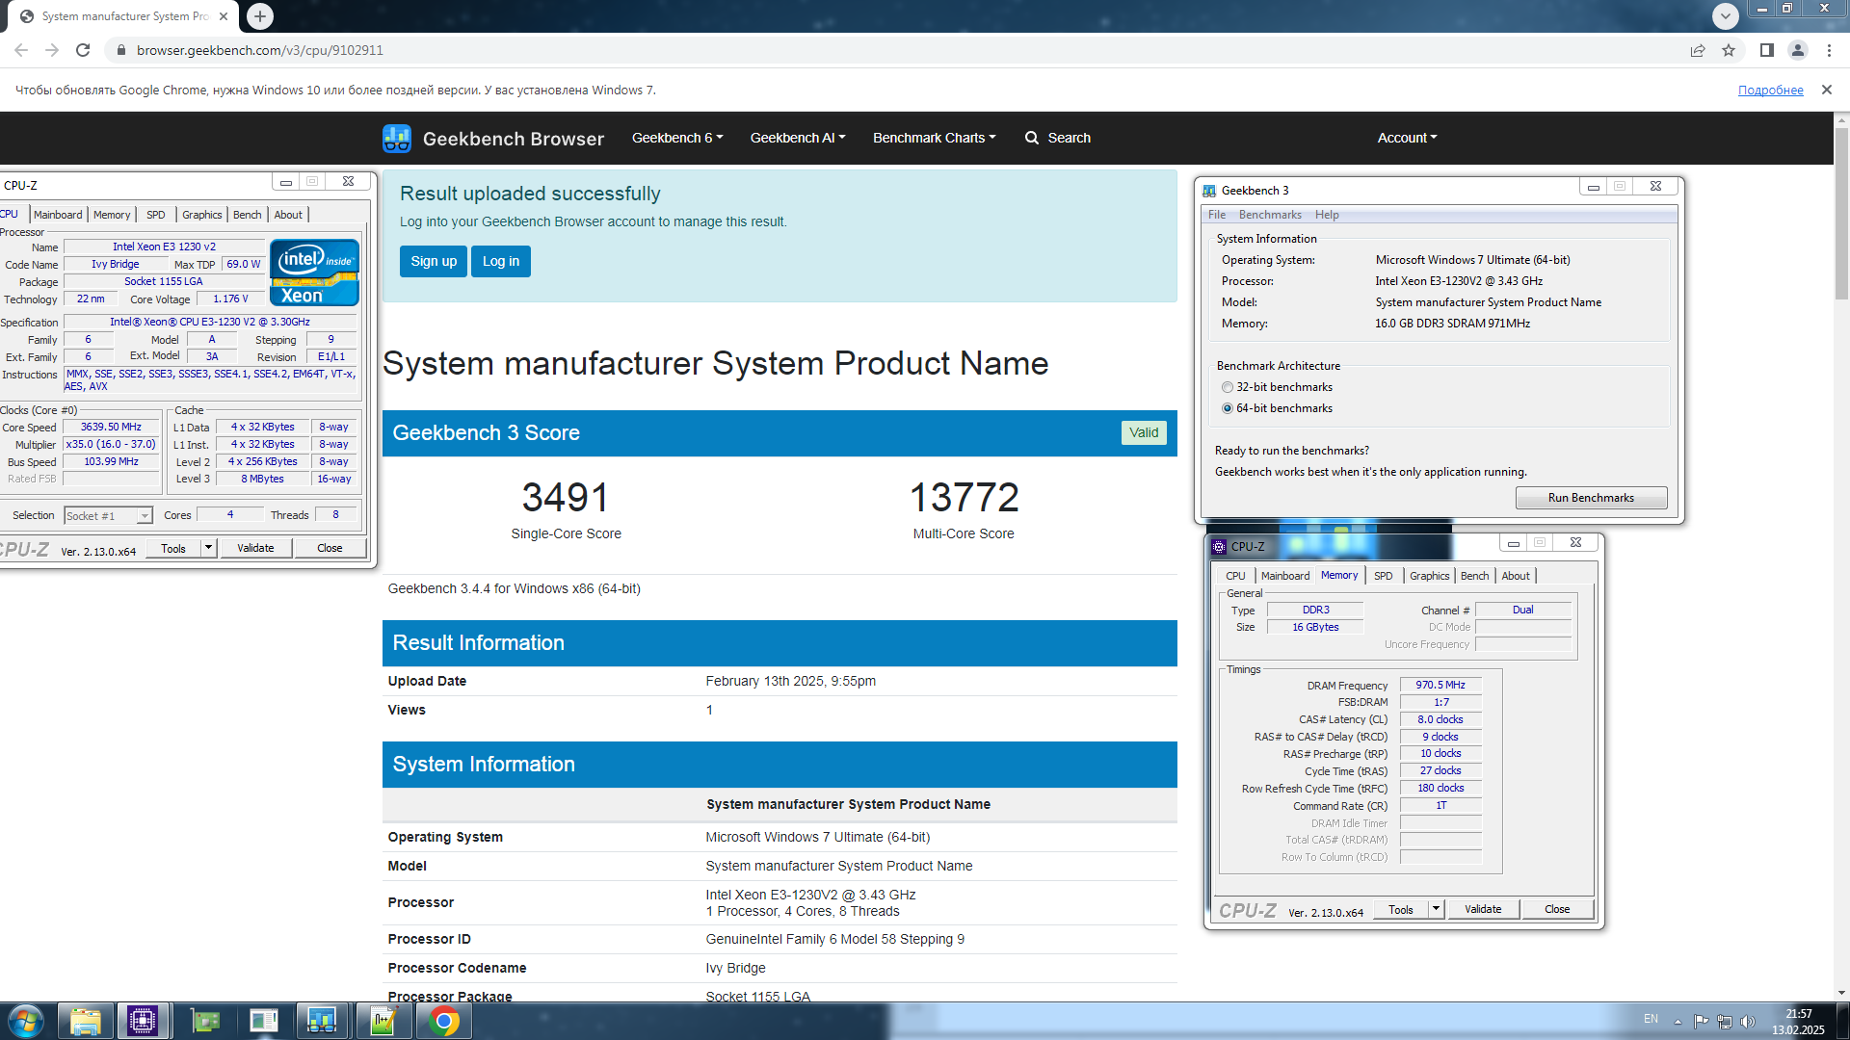
Task: Click Close button in Memory CPU-Z window
Action: (x=1557, y=909)
